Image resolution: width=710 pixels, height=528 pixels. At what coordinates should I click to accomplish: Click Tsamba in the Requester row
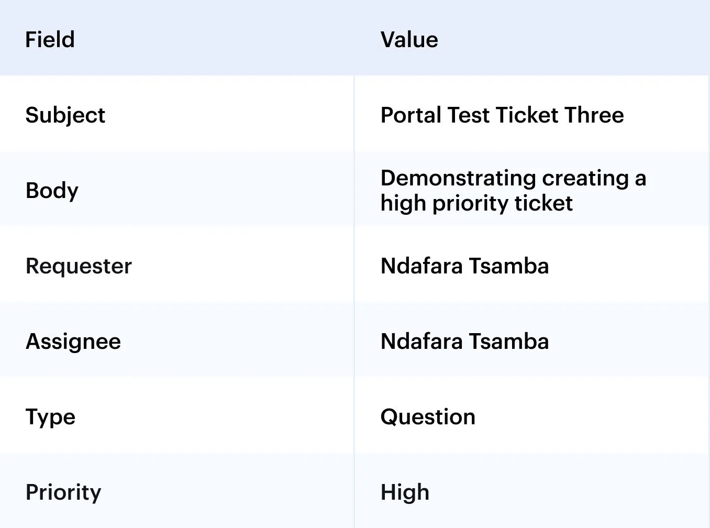click(x=508, y=266)
